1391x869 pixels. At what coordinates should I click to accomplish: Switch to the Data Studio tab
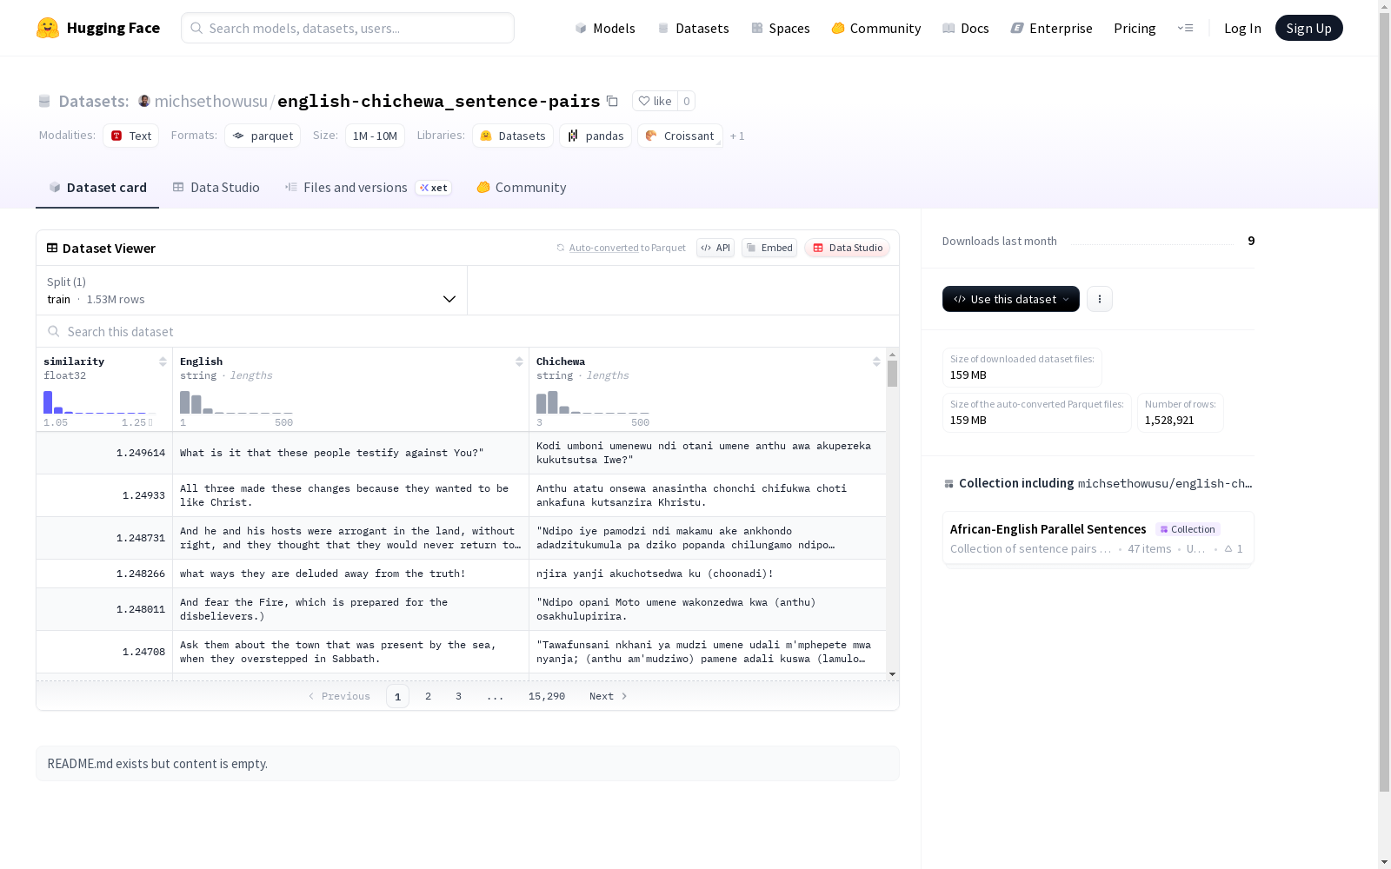pyautogui.click(x=216, y=188)
